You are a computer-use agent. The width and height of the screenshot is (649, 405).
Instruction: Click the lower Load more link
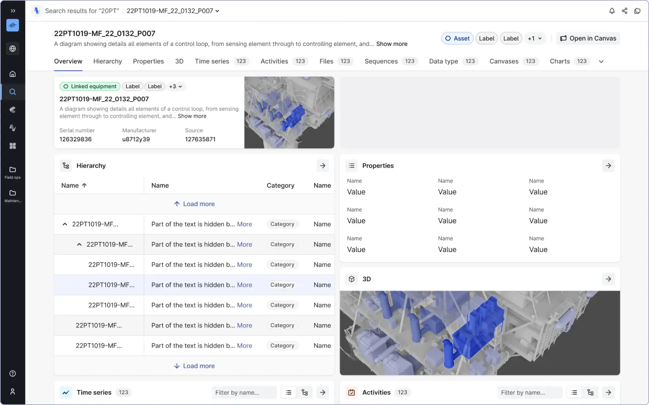coord(194,366)
